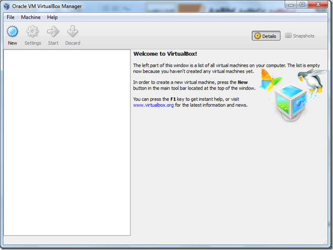Open the File menu

[11, 17]
